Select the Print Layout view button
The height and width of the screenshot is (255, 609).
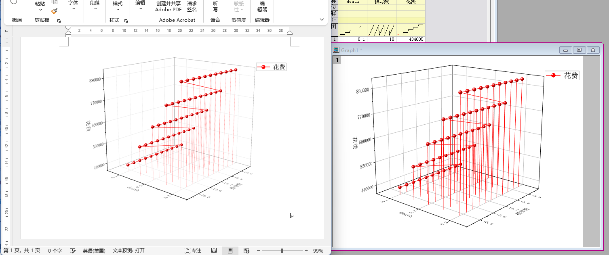coord(230,251)
